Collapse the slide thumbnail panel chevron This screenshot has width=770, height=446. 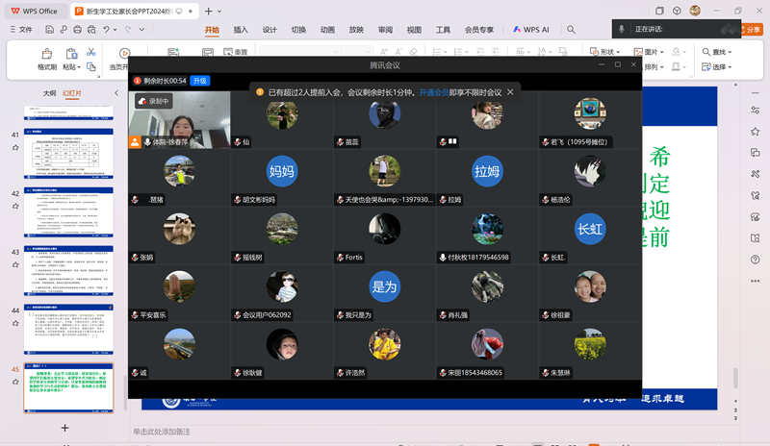[x=116, y=92]
